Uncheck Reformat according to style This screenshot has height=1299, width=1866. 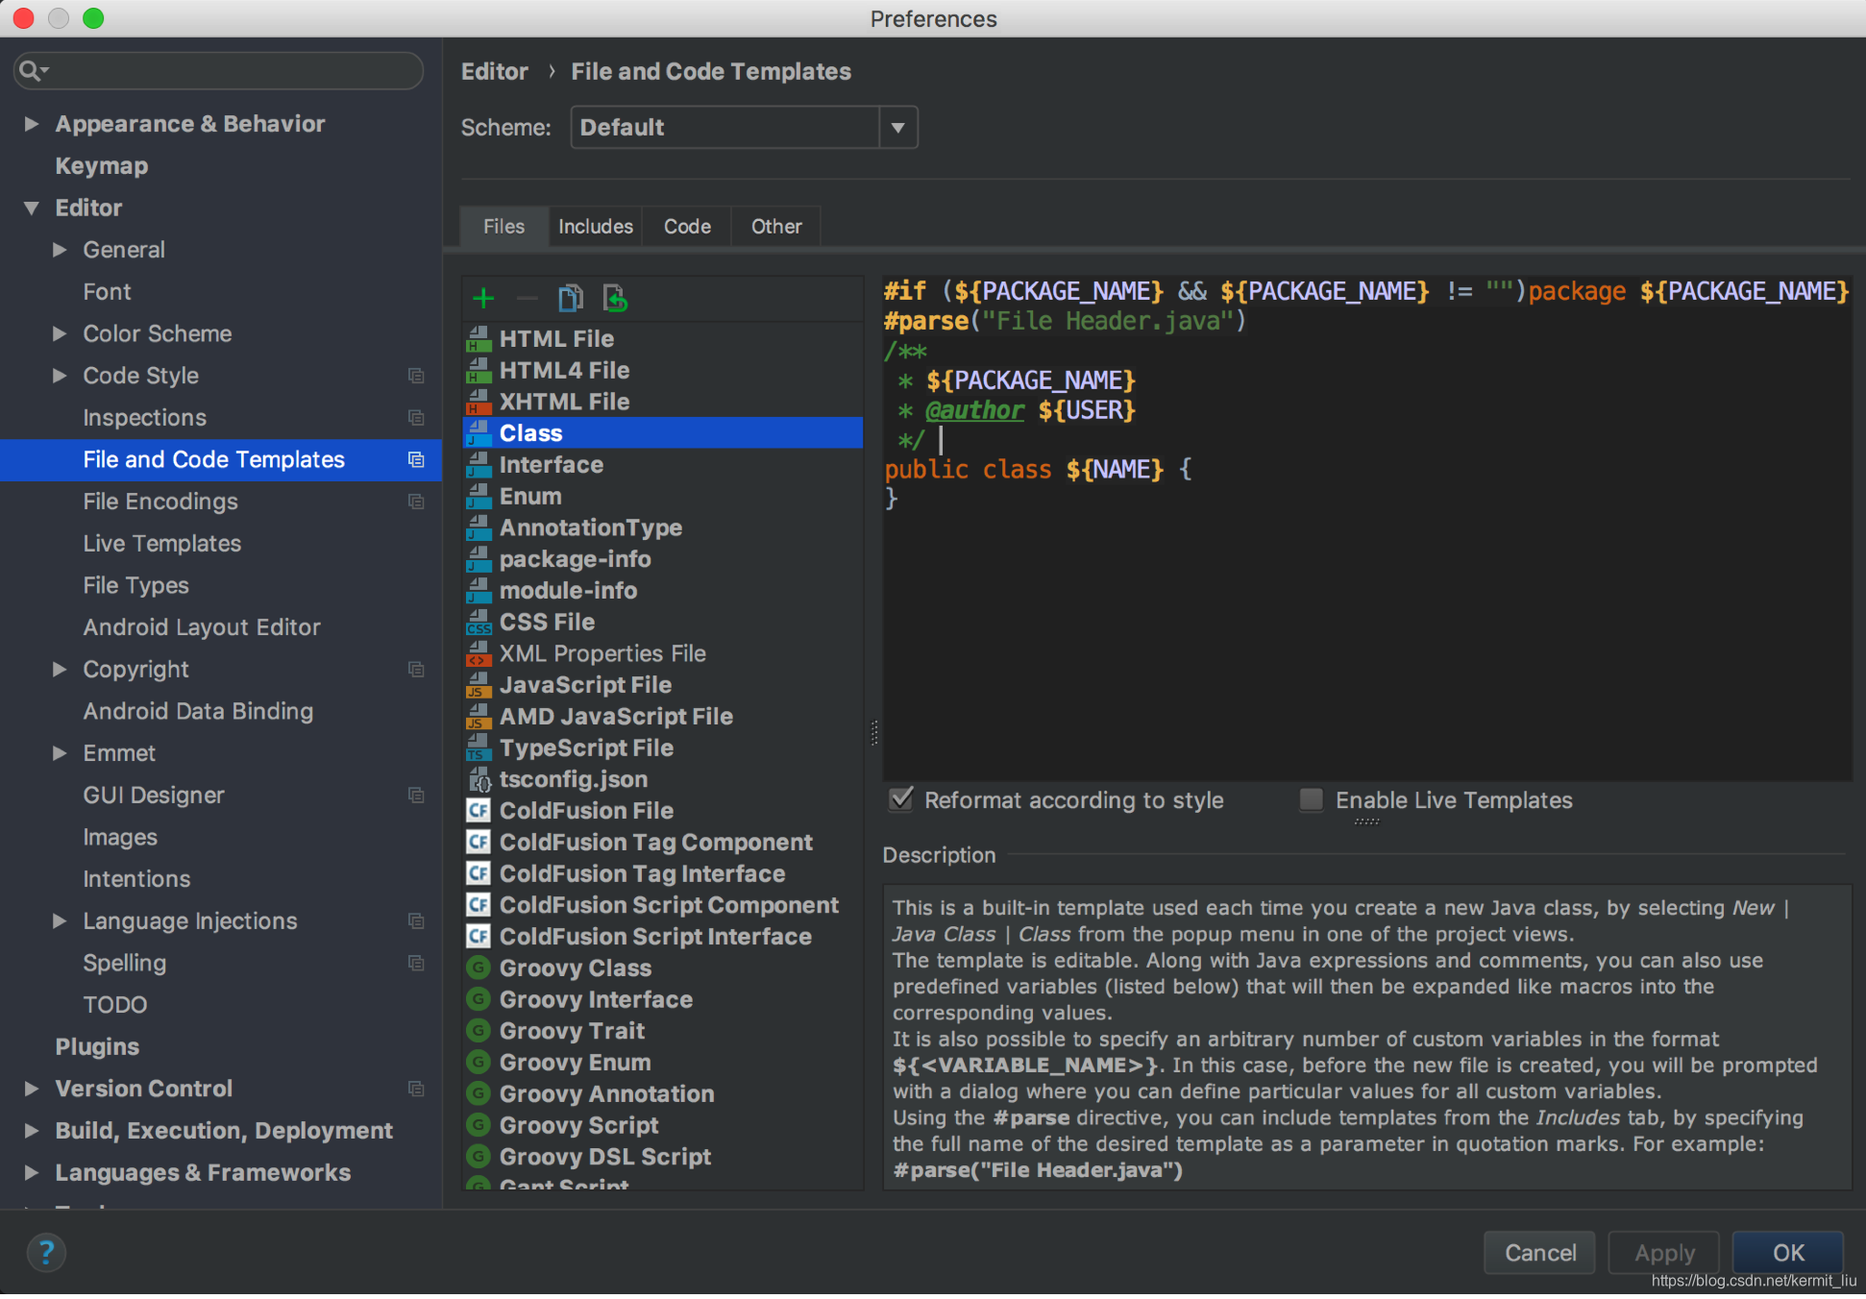click(x=901, y=799)
